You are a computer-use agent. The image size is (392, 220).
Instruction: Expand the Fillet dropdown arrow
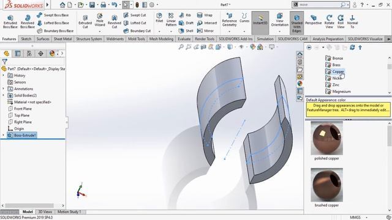(x=159, y=31)
